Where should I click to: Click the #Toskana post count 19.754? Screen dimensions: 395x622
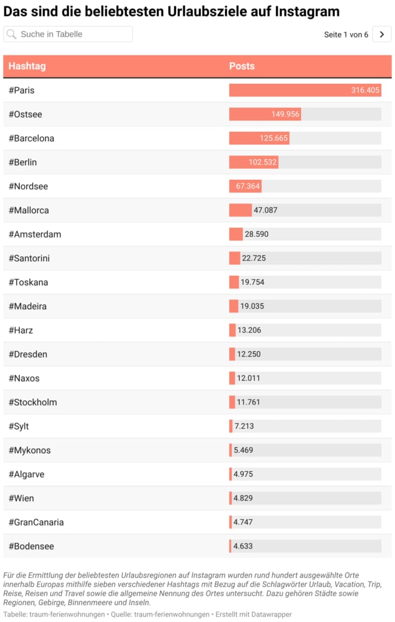252,282
